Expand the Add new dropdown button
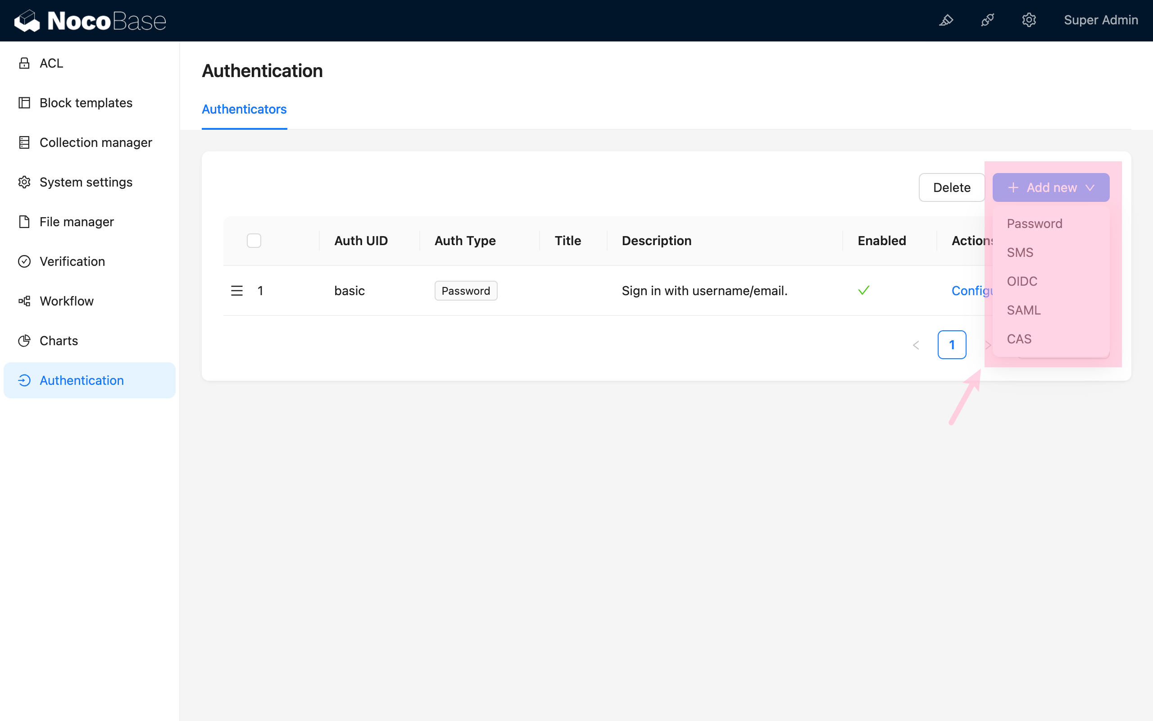Screen dimensions: 1153x721 [1051, 187]
